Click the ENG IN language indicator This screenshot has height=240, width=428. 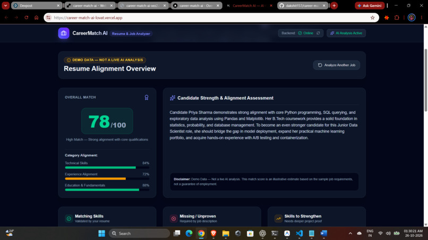(x=370, y=234)
